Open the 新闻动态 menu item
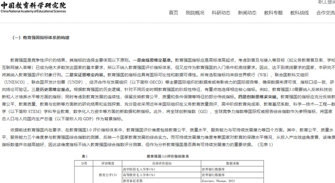Image resolution: width=335 pixels, height=183 pixels. pyautogui.click(x=247, y=13)
